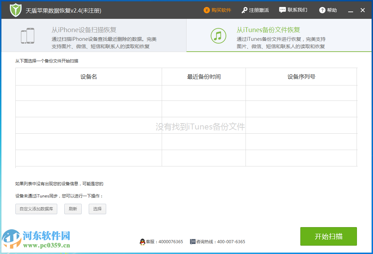
Task: Select the 设备名 column header
Action: tap(88, 76)
